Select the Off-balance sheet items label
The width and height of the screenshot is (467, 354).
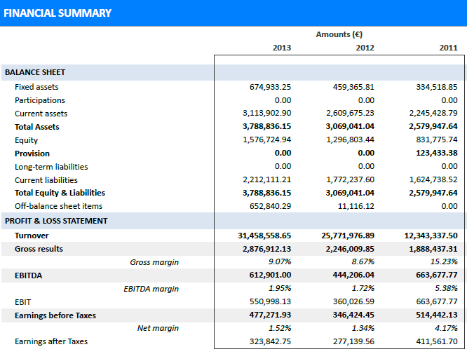click(58, 206)
